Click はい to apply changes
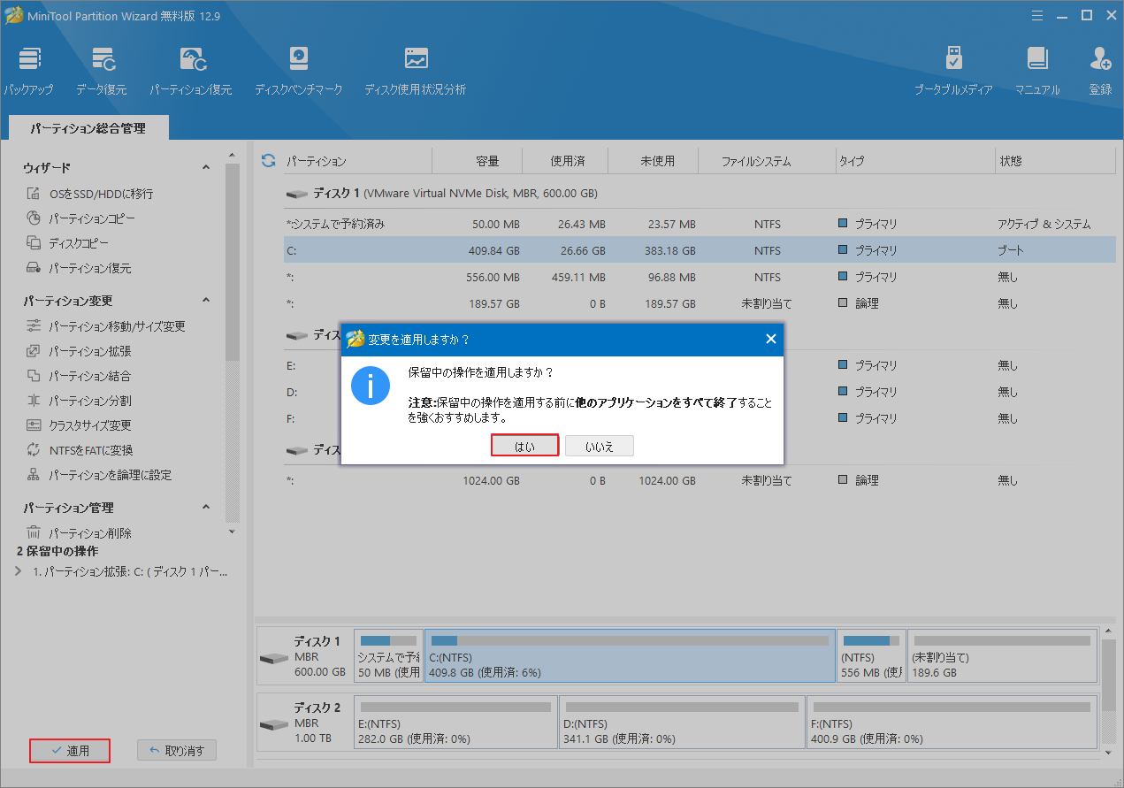Viewport: 1124px width, 788px height. (x=524, y=446)
